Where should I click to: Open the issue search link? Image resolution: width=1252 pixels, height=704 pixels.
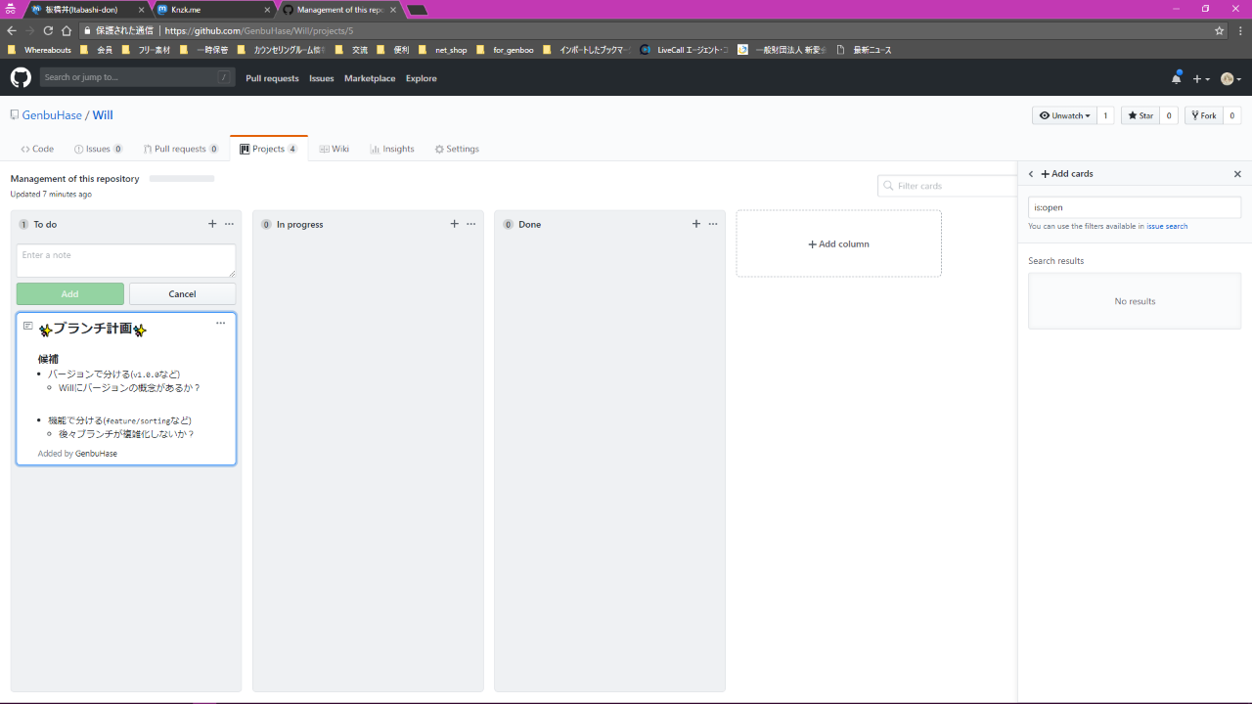coord(1167,226)
